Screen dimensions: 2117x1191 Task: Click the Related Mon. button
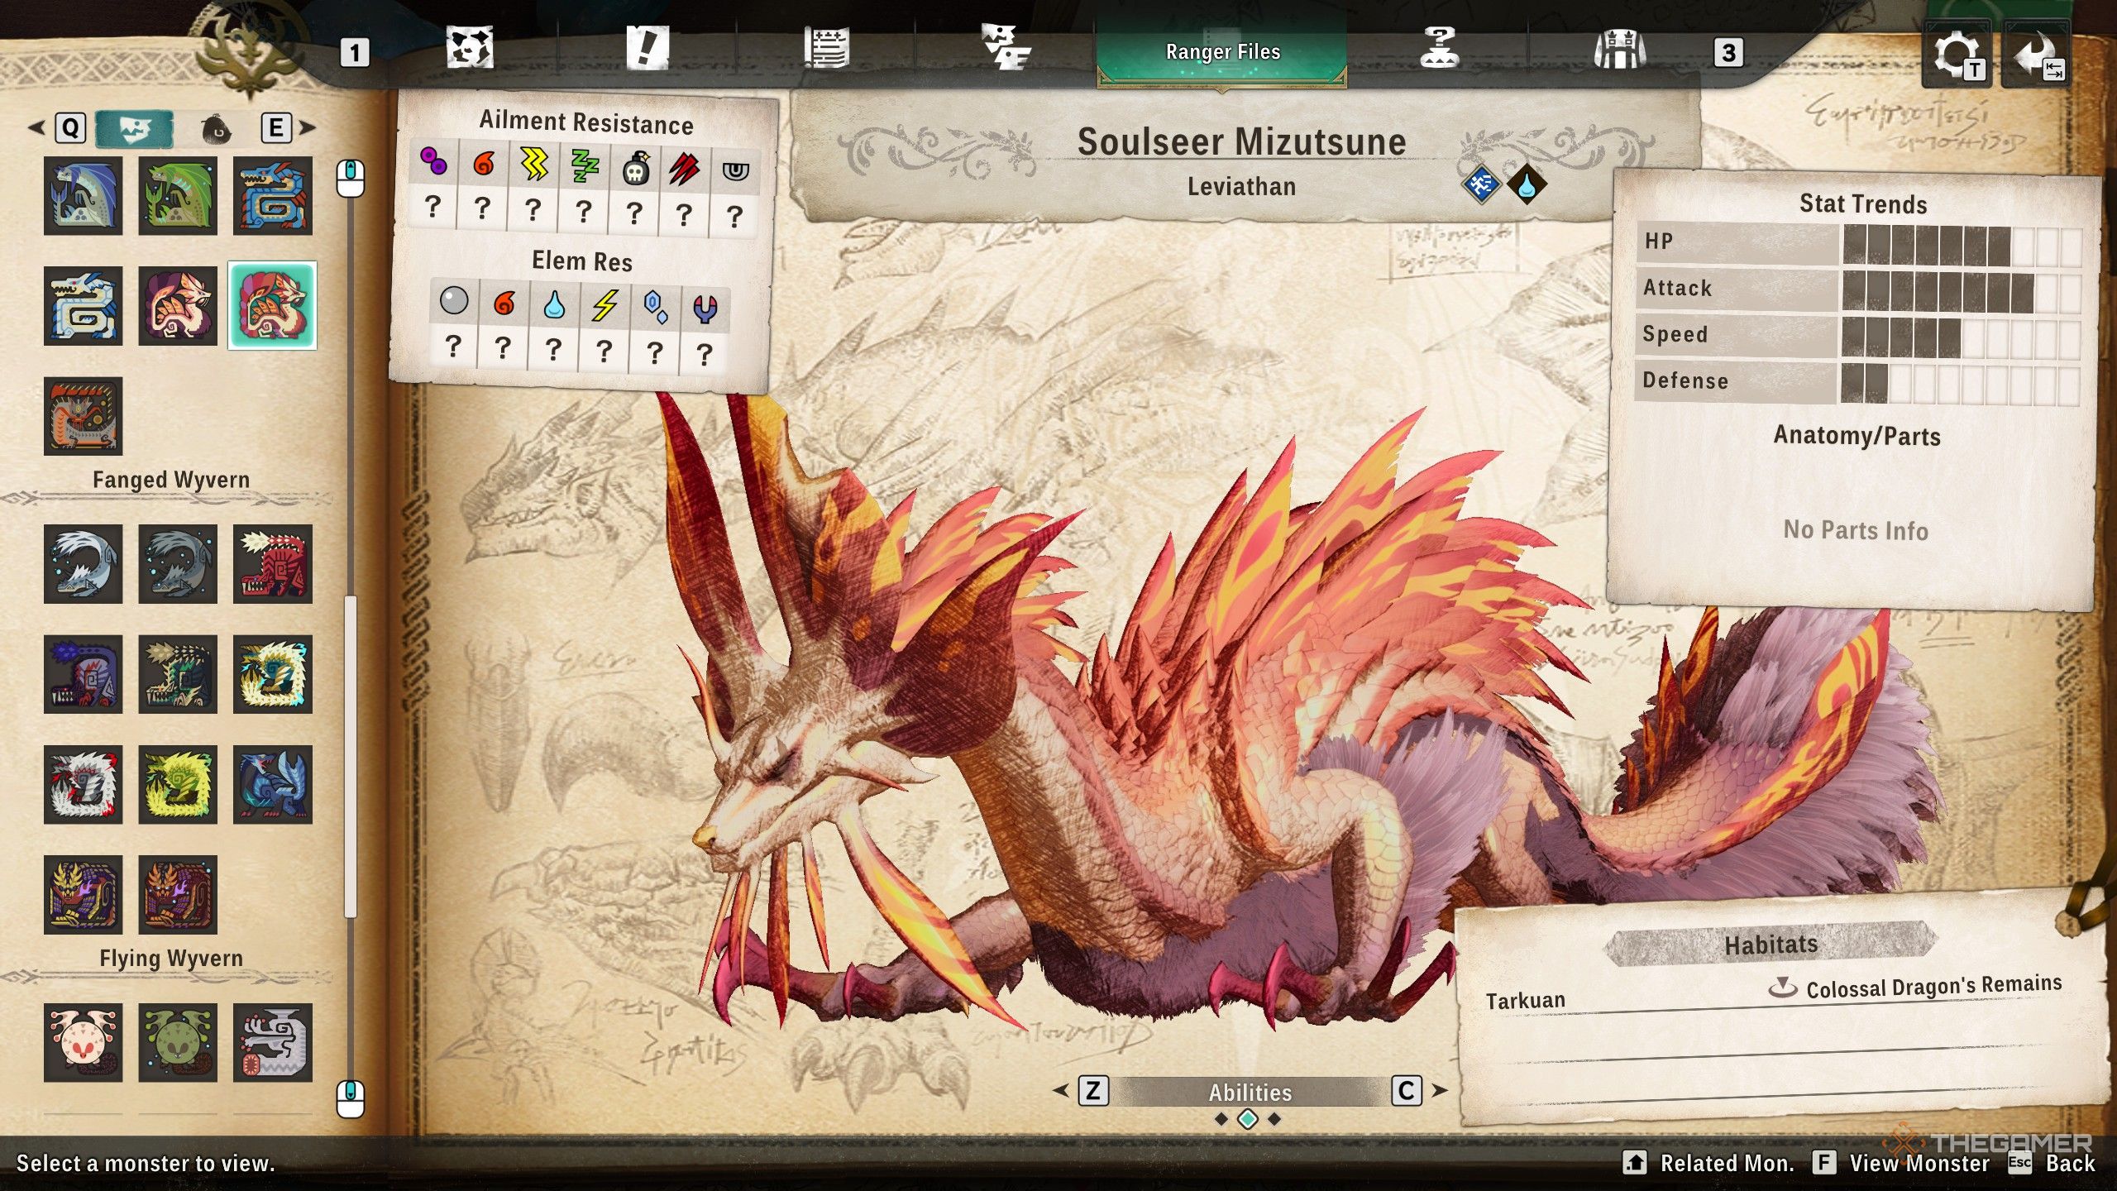coord(1727,1163)
